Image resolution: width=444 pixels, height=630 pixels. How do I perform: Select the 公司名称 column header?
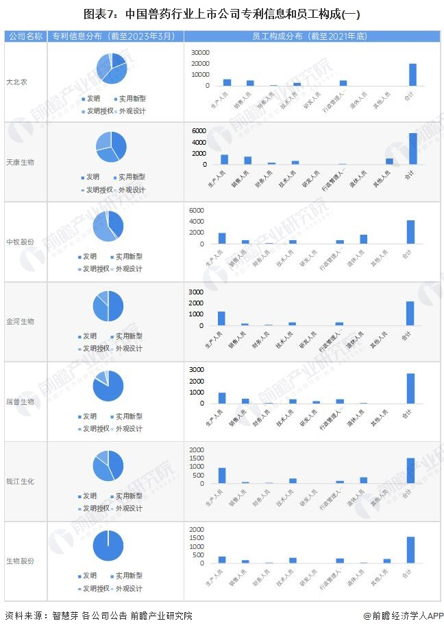click(25, 36)
